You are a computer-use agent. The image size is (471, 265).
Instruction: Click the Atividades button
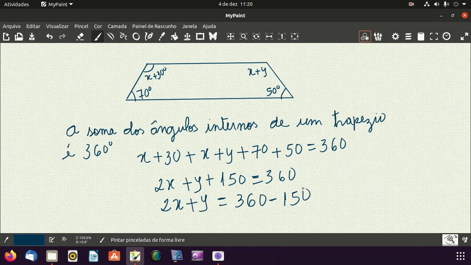click(17, 4)
